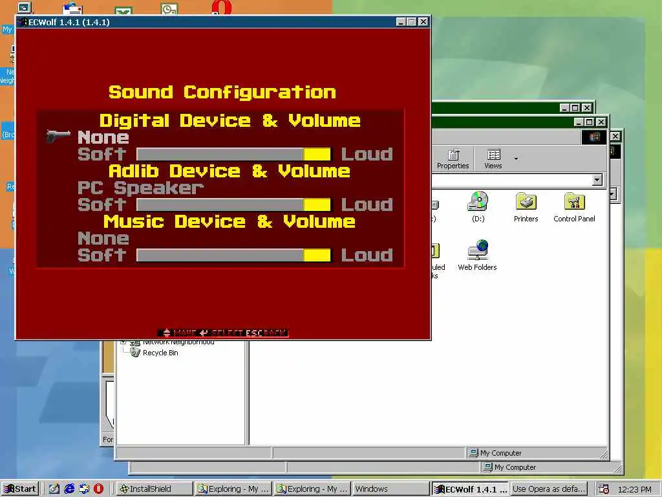The height and width of the screenshot is (497, 662).
Task: Launch Internet Explorer from Quick Launch
Action: 69,489
